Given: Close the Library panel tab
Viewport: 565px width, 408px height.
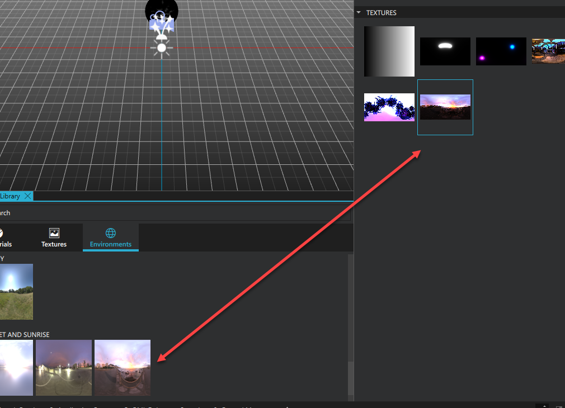Looking at the screenshot, I should 27,196.
